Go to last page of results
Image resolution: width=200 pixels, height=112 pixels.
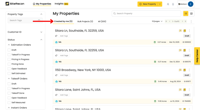(x=185, y=21)
